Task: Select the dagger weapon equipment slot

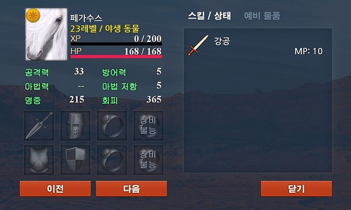Action: 39,126
